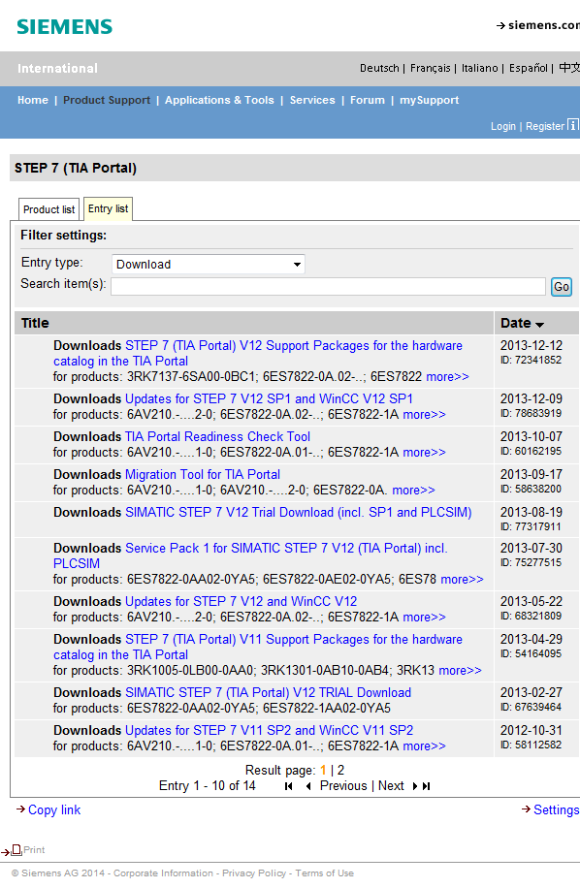Screen dimensions: 580x888
Task: Open Updates for STEP 7 V12 SP1 link
Action: point(269,398)
